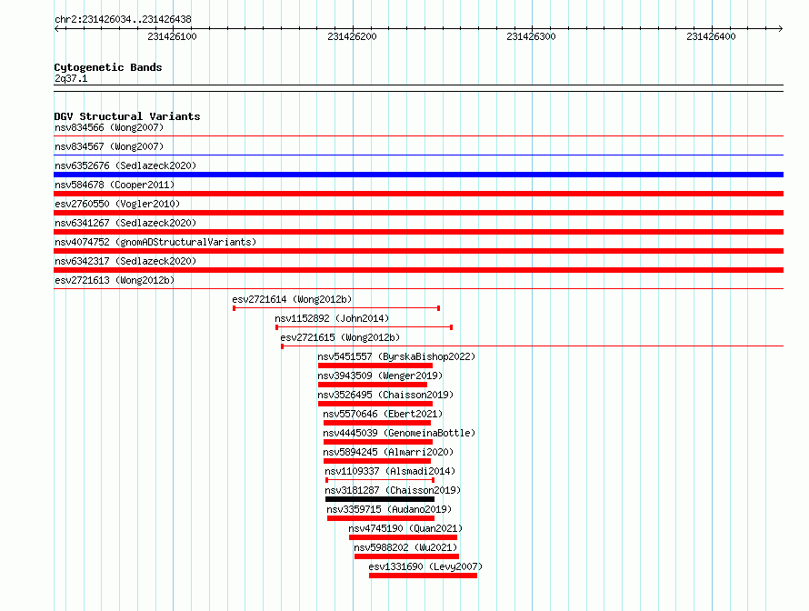Select the esv2721614 (Wong2012b) label

[x=292, y=299]
